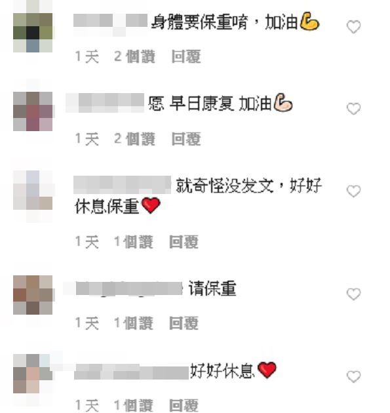Open avatar of the 早日康复 commenter
Image resolution: width=390 pixels, height=413 pixels.
tap(33, 111)
